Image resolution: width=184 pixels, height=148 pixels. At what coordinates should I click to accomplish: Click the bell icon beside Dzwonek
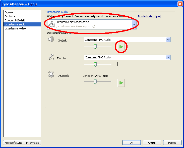[x=51, y=75]
